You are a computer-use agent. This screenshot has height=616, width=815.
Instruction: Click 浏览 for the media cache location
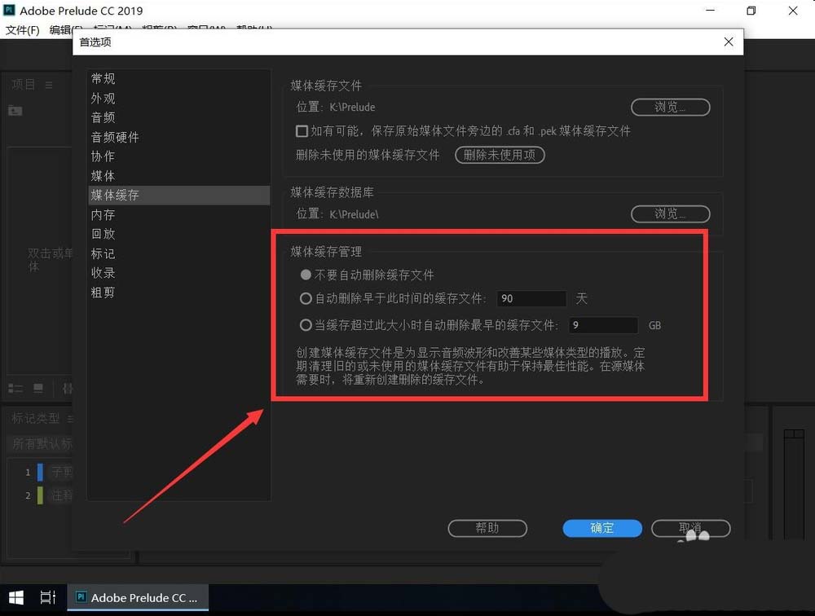[x=670, y=107]
